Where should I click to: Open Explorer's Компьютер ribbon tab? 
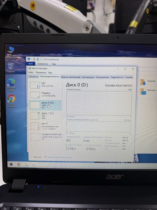coord(42,64)
